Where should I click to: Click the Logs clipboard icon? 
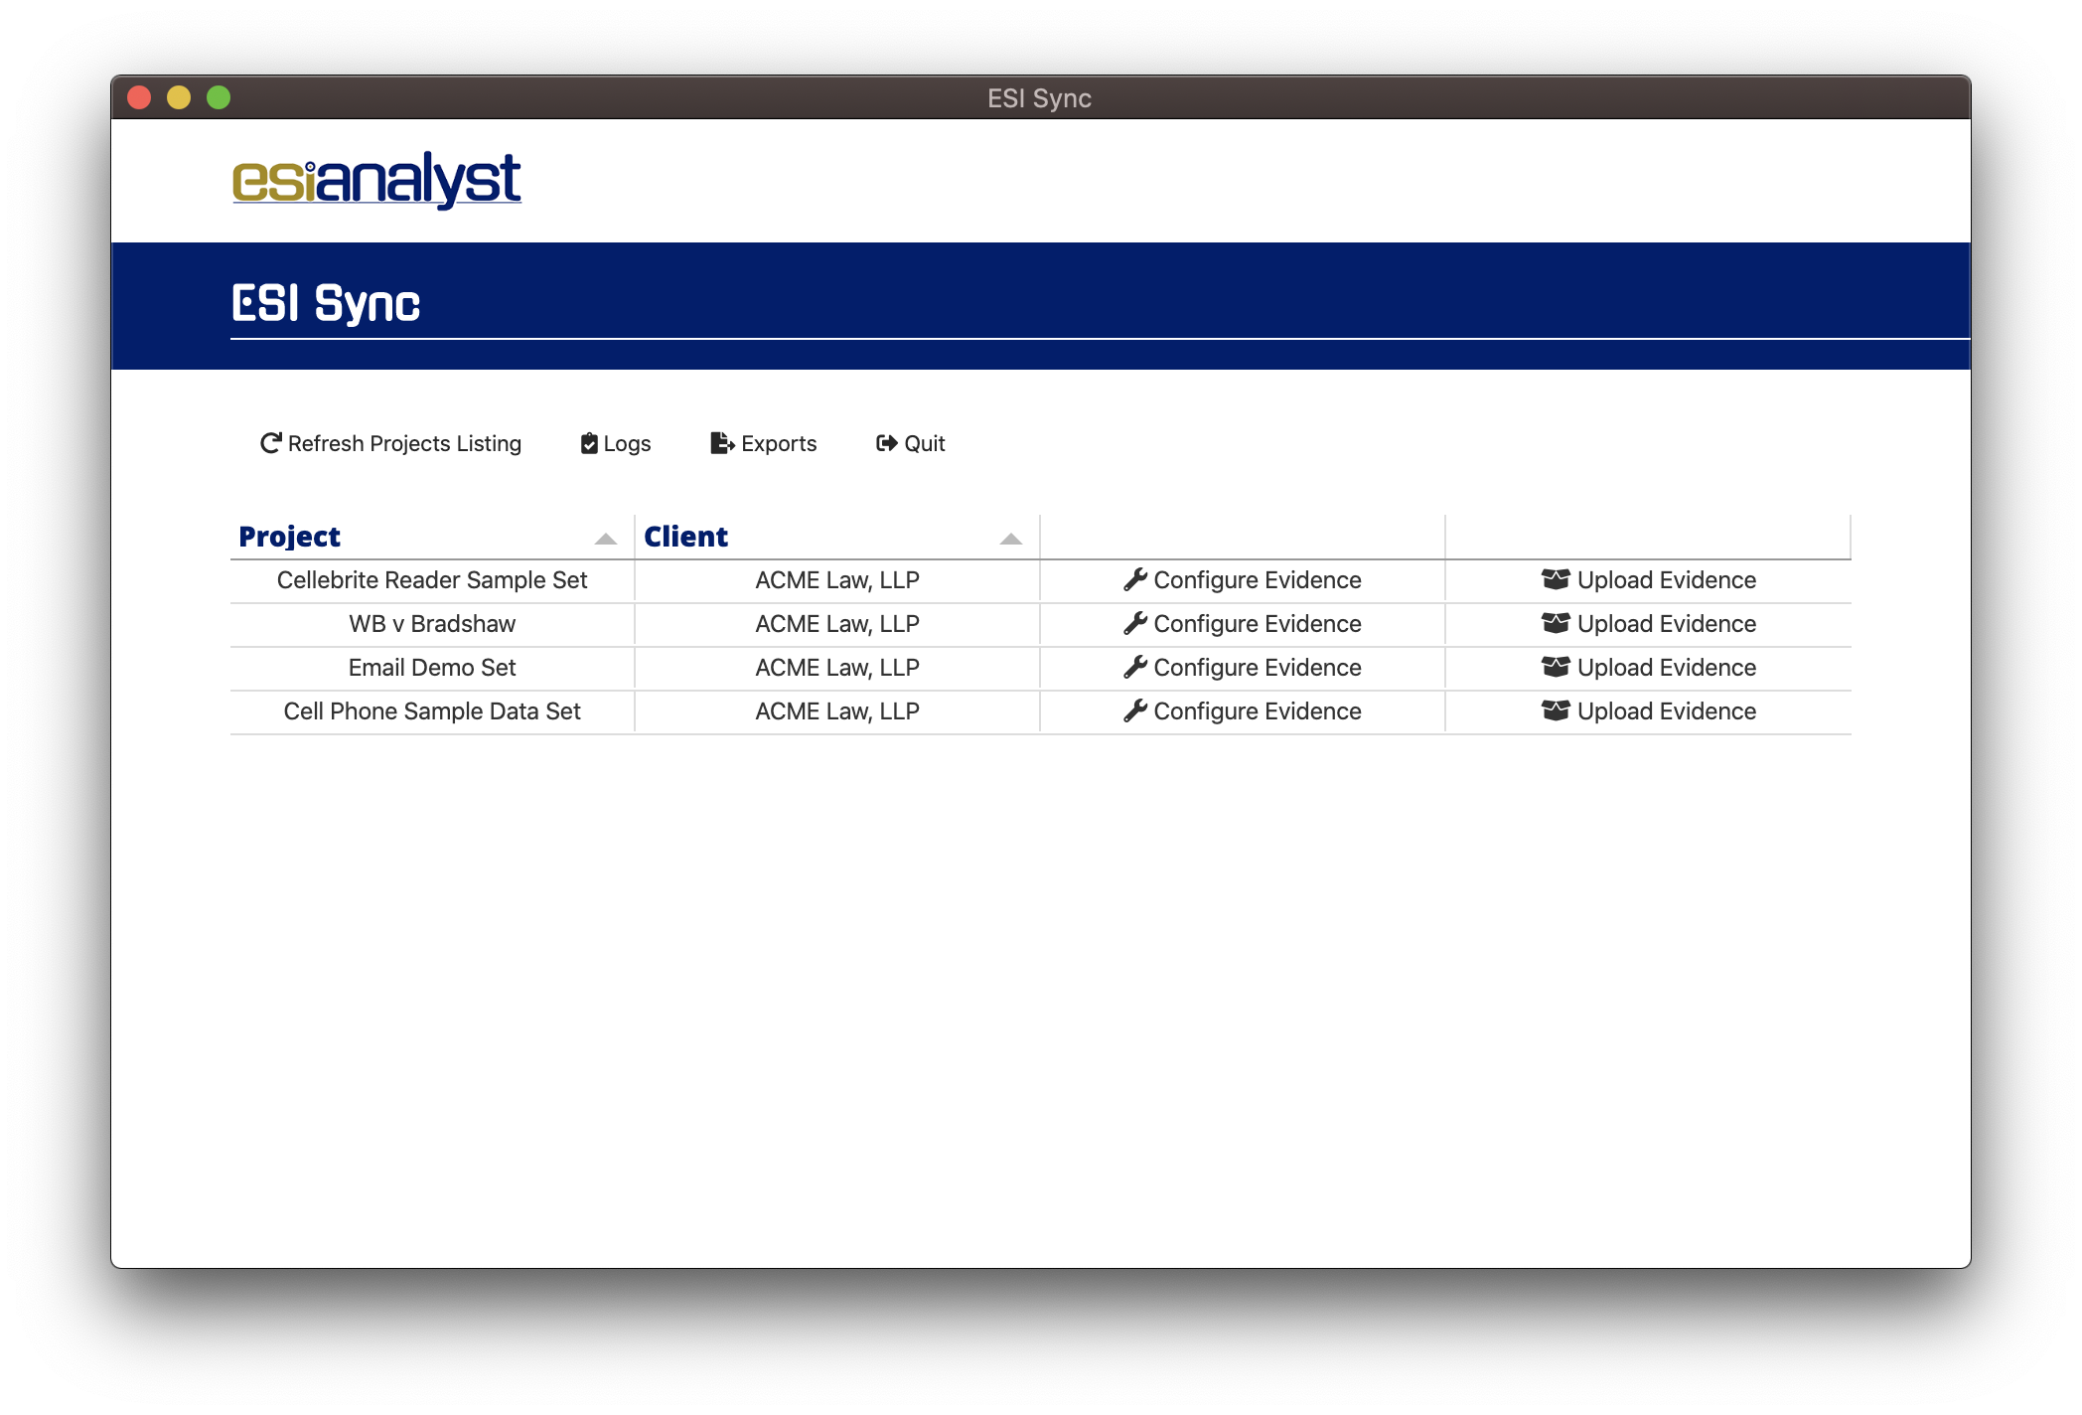[589, 443]
